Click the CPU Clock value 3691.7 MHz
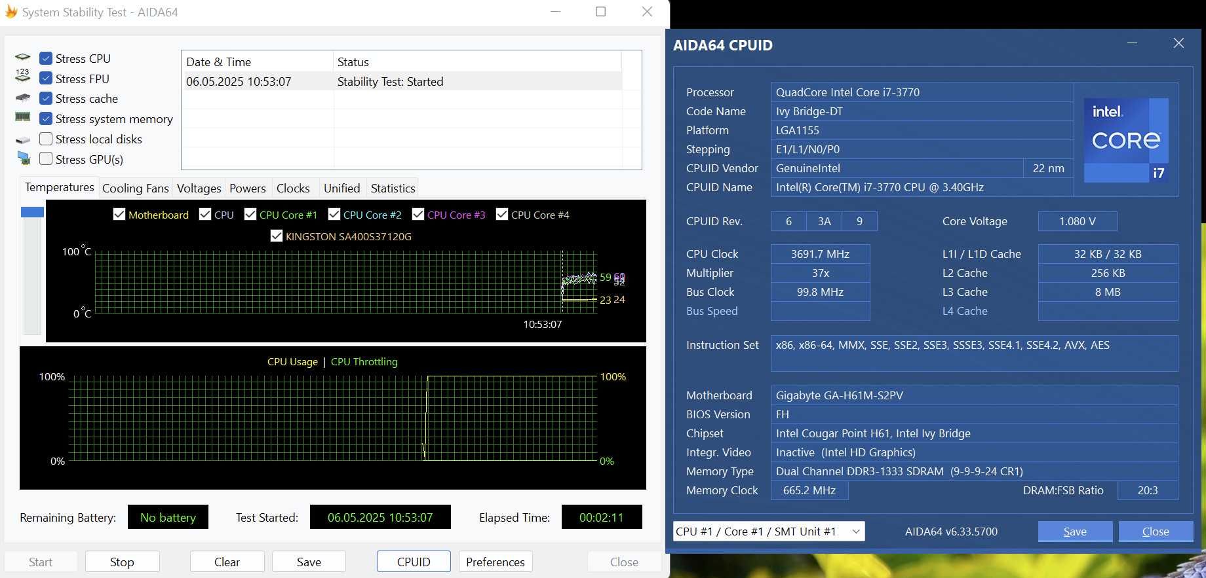Image resolution: width=1206 pixels, height=578 pixels. pos(820,254)
